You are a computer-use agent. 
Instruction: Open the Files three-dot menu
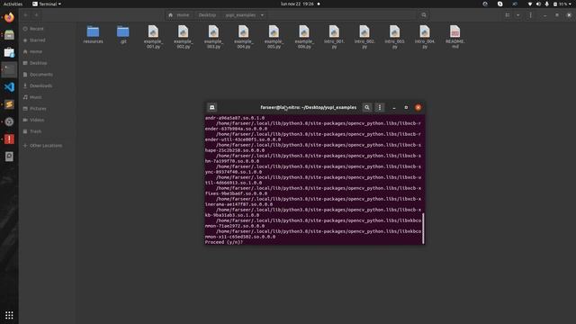530,15
